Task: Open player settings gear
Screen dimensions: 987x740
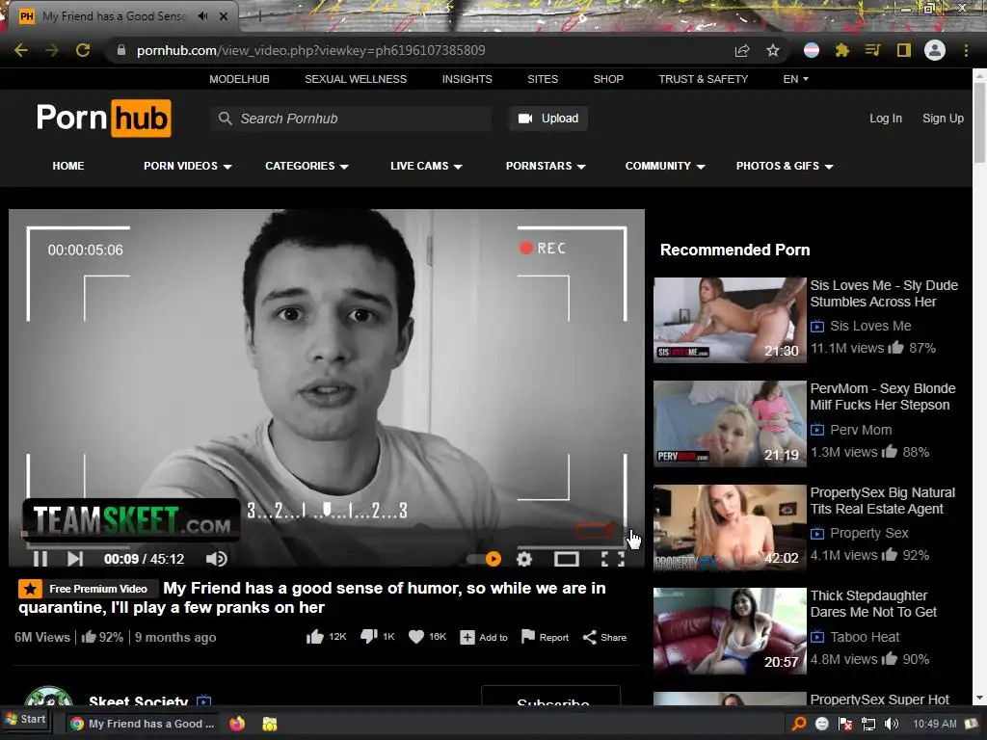Action: (x=524, y=559)
